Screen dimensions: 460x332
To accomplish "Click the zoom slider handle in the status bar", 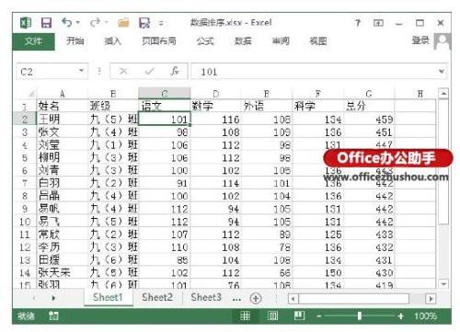I will click(359, 315).
